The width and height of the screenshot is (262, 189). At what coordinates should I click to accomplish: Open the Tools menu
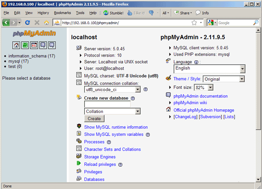(x=80, y=13)
